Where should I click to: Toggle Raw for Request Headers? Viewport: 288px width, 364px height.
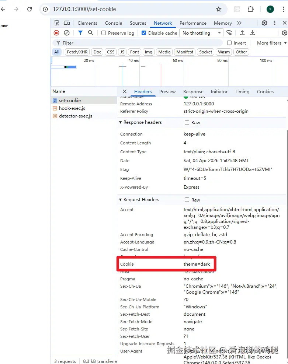click(x=187, y=200)
